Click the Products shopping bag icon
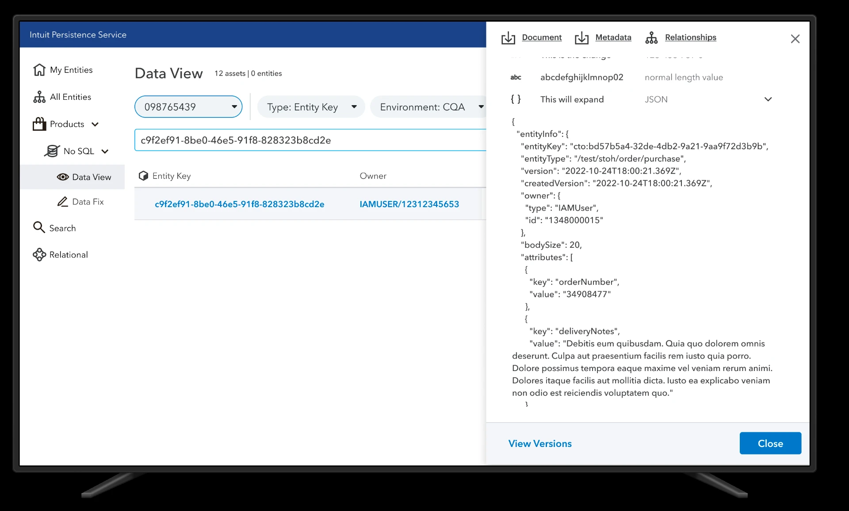This screenshot has height=511, width=849. 39,124
